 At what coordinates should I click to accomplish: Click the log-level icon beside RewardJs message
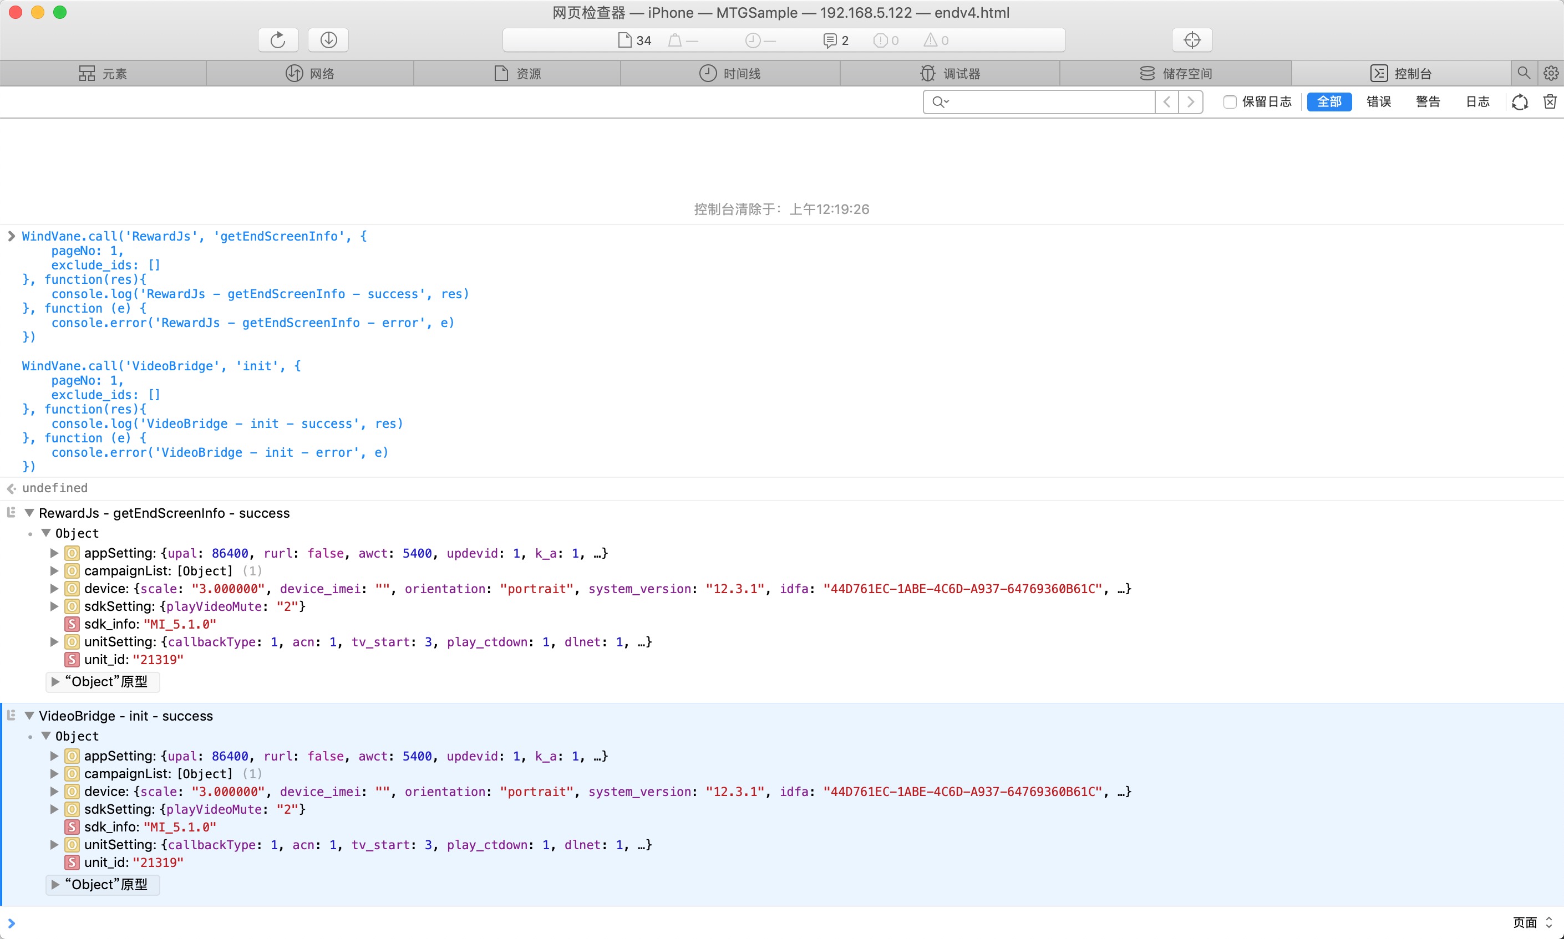point(12,513)
